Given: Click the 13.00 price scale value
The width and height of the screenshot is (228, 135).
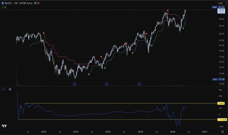Looking at the screenshot, I should pyautogui.click(x=221, y=73).
